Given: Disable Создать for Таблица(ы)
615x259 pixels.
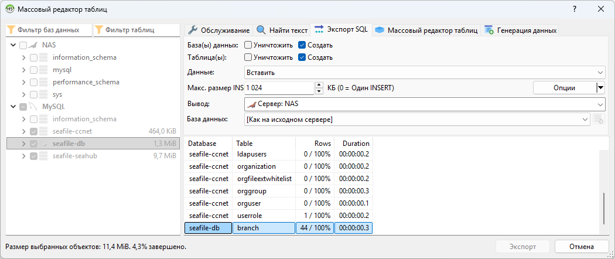Looking at the screenshot, I should tap(302, 57).
